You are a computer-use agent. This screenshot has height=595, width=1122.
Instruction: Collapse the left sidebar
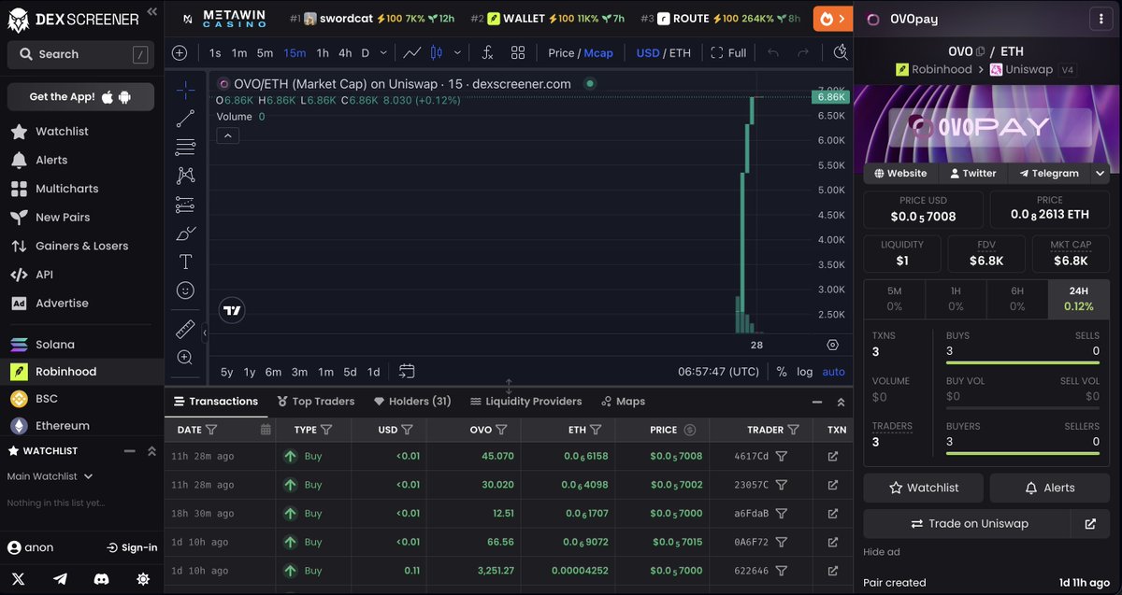(151, 13)
